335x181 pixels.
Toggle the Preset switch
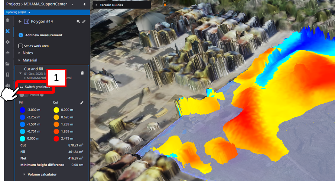point(24,95)
